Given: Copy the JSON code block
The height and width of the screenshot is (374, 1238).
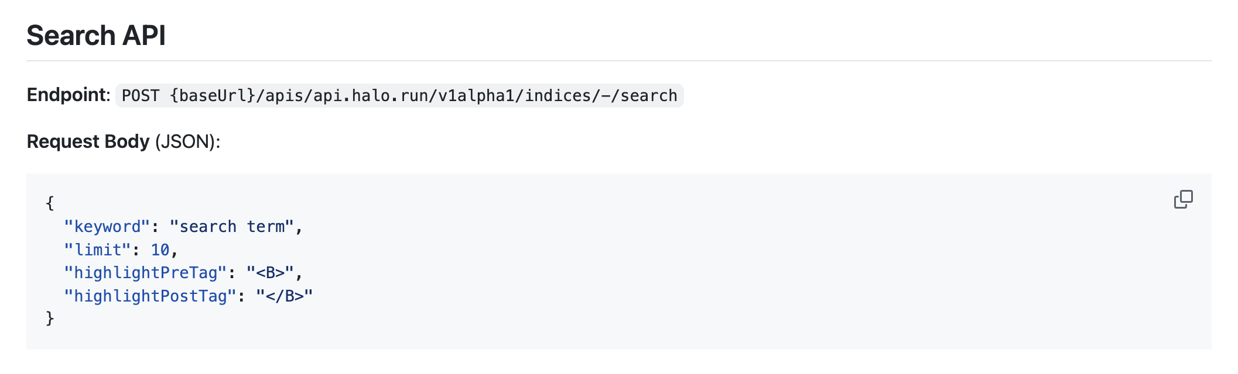Looking at the screenshot, I should (x=1183, y=199).
